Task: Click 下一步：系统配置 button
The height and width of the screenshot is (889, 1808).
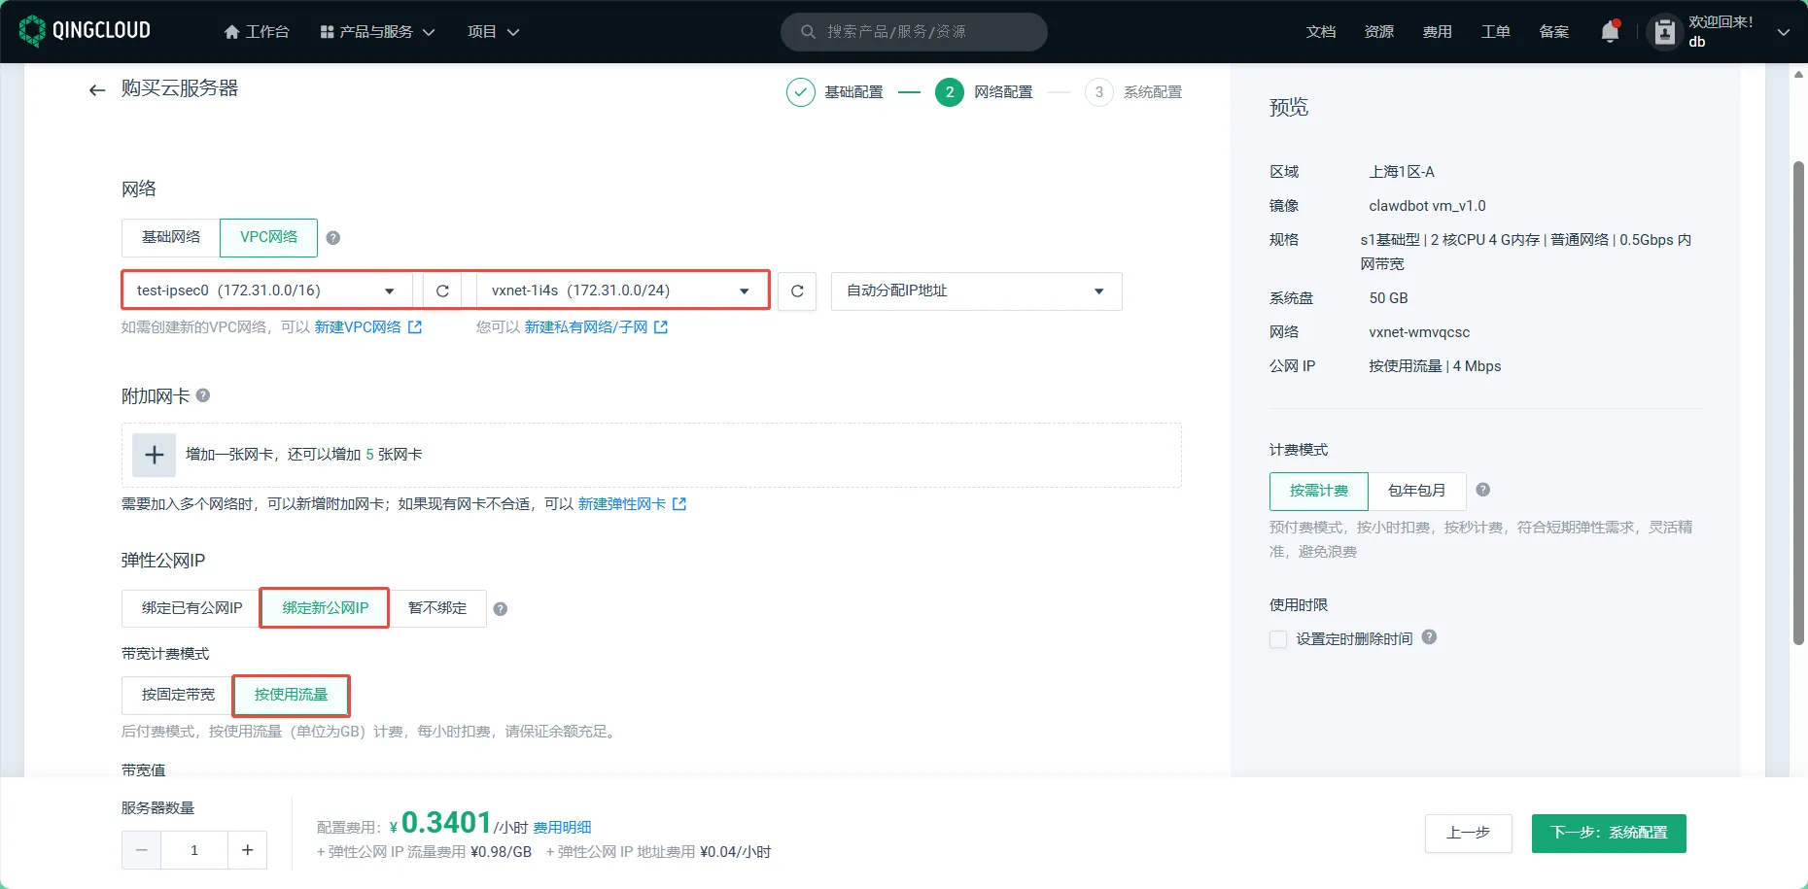Action: tap(1608, 833)
